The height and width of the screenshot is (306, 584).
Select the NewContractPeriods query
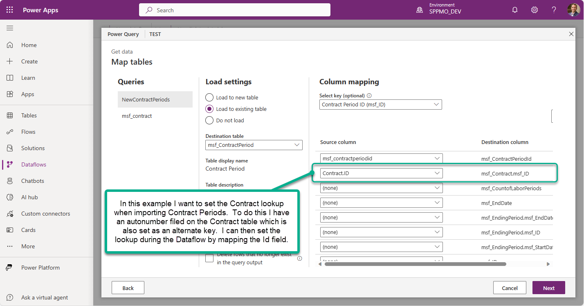[x=155, y=99]
